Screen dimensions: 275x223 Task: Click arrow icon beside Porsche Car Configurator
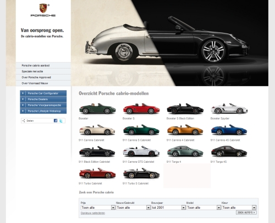coord(23,93)
